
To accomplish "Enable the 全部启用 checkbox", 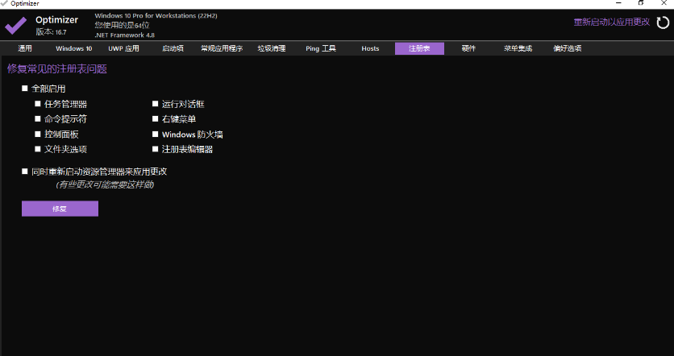I will (x=25, y=88).
